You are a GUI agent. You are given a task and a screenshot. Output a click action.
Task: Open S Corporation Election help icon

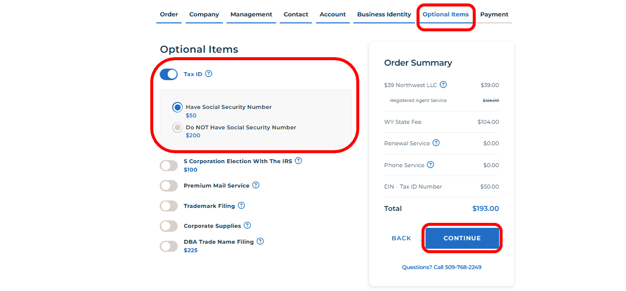click(x=298, y=161)
